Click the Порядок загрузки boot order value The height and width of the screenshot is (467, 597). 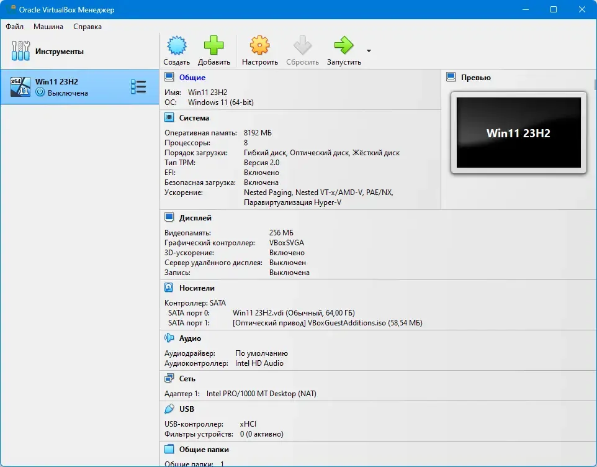(321, 152)
